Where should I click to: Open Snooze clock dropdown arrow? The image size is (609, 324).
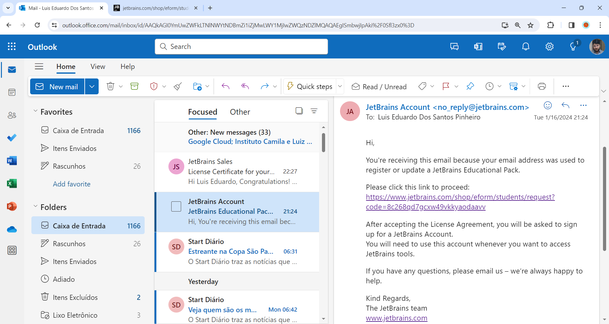click(499, 86)
